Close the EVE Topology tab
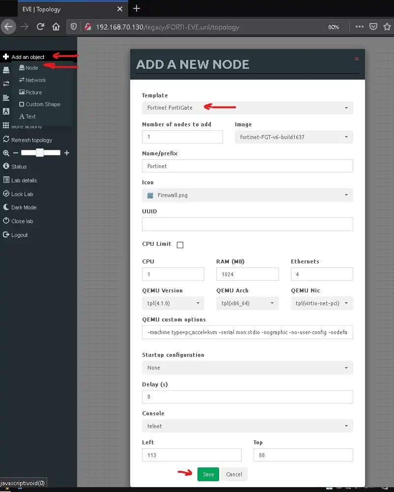The height and width of the screenshot is (492, 394). click(120, 9)
